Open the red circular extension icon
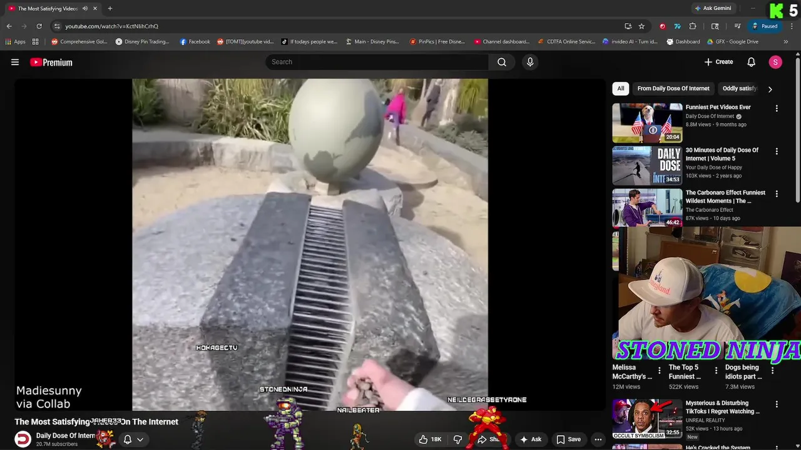The width and height of the screenshot is (801, 450). pos(663,26)
